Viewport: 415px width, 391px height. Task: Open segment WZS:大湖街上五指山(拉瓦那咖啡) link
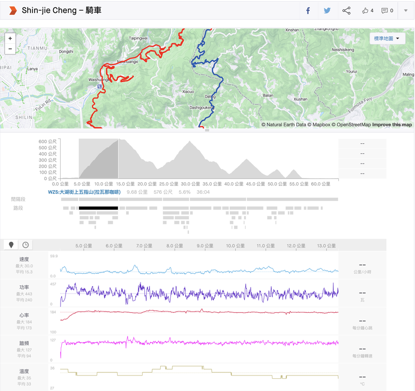[x=84, y=192]
